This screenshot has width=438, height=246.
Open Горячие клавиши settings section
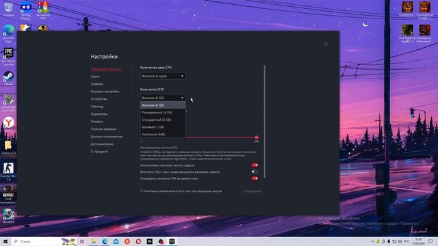point(103,129)
